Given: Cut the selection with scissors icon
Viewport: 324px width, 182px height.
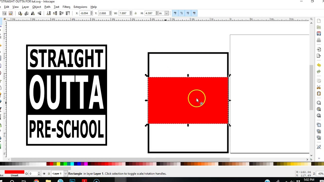Looking at the screenshot, I should [x=319, y=87].
